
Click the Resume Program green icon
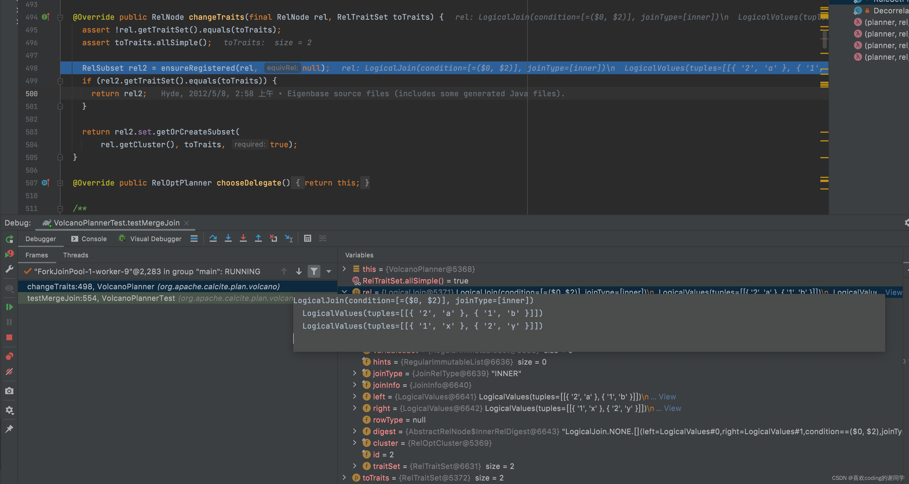pos(10,307)
